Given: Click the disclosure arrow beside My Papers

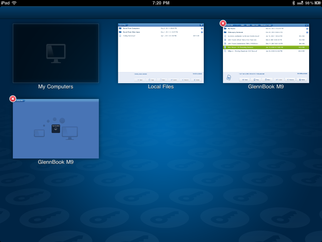Looking at the screenshot, I should [x=307, y=28].
